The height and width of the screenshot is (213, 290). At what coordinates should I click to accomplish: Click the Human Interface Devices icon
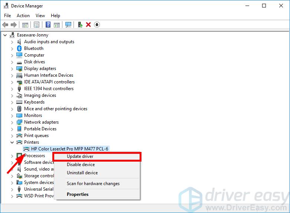click(19, 75)
